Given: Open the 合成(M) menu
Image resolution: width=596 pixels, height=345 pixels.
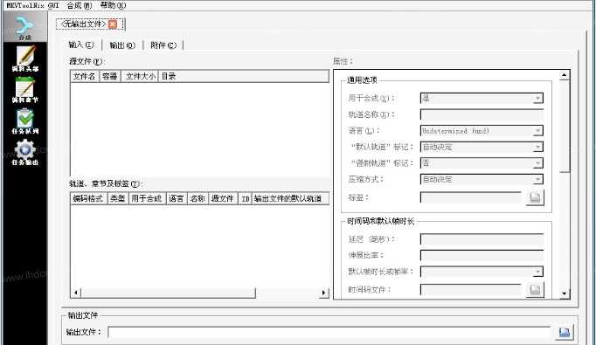Looking at the screenshot, I should 79,5.
